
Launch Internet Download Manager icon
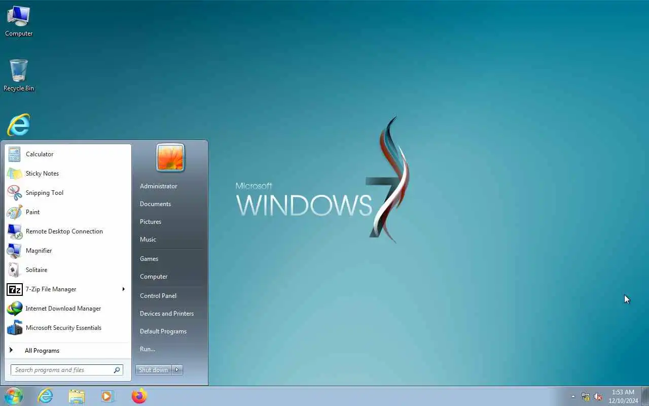14,309
